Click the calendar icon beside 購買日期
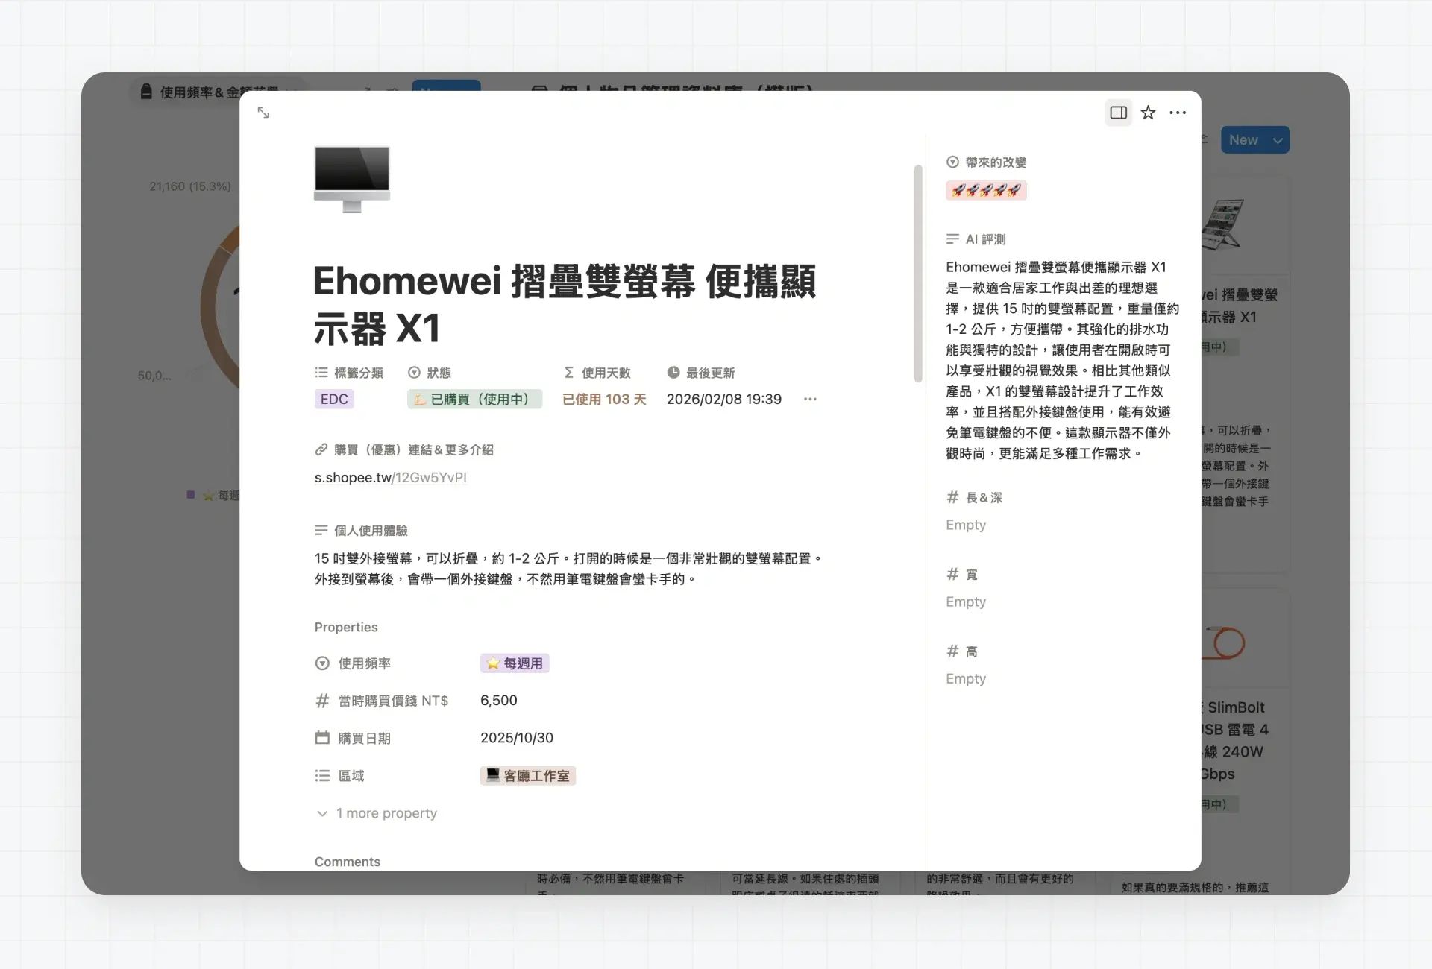The image size is (1432, 969). coord(322,738)
